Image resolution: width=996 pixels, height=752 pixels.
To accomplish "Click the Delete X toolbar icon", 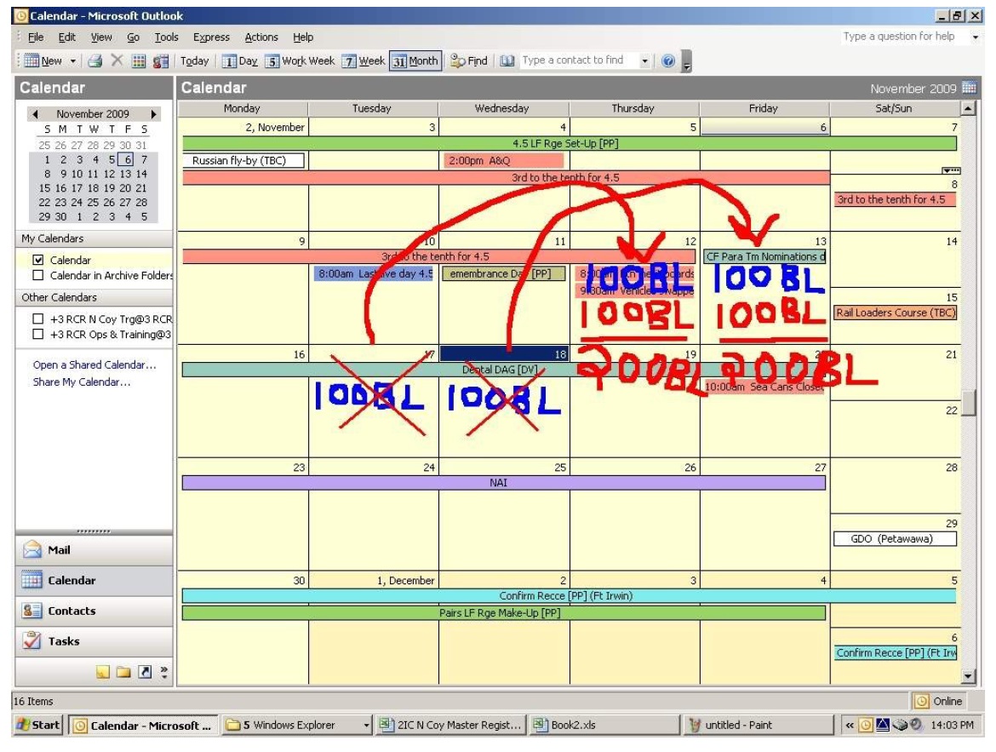I will pos(117,61).
